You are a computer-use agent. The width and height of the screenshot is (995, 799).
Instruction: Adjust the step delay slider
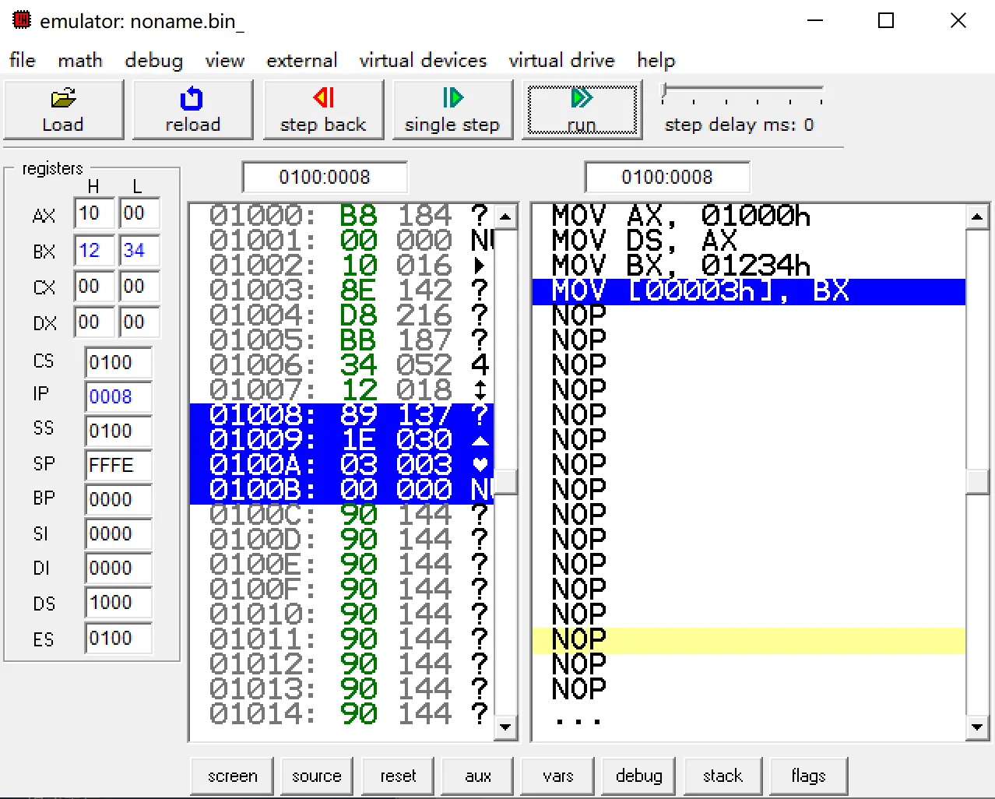(x=741, y=95)
